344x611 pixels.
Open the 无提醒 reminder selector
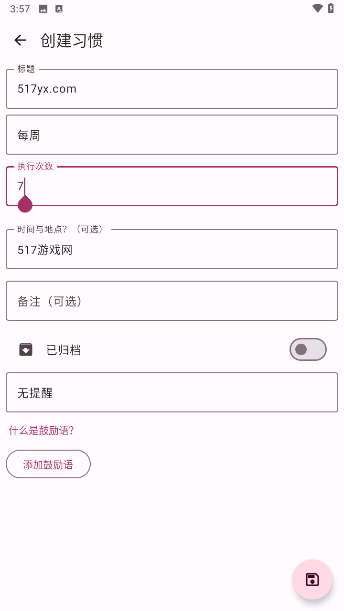[x=172, y=392]
